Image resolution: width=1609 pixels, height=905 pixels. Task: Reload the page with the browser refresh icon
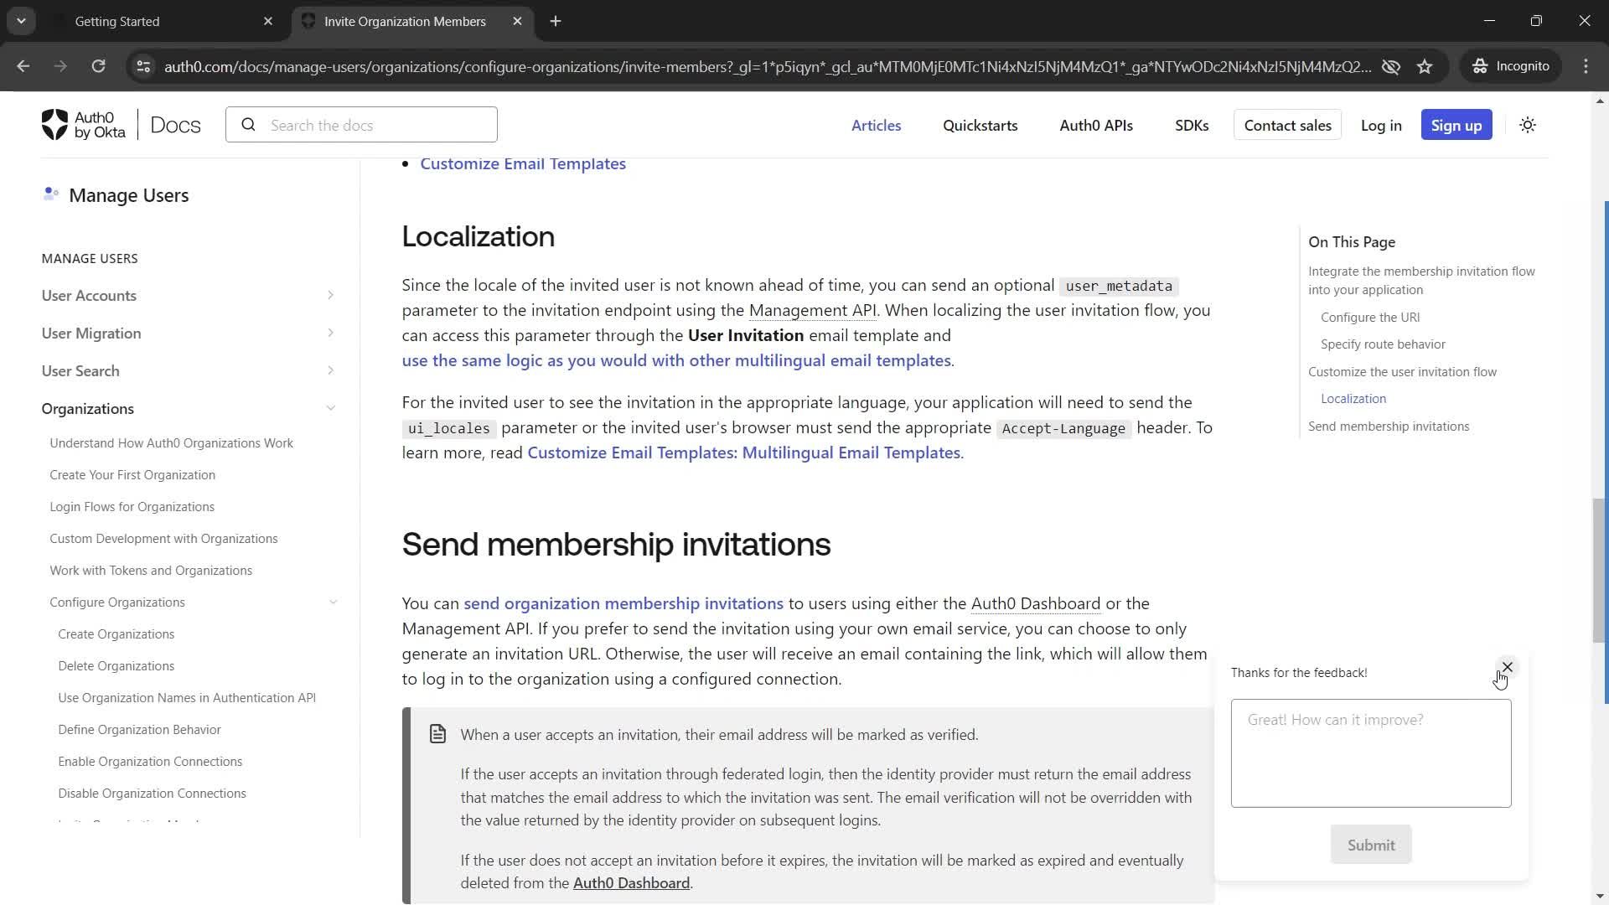[x=98, y=66]
